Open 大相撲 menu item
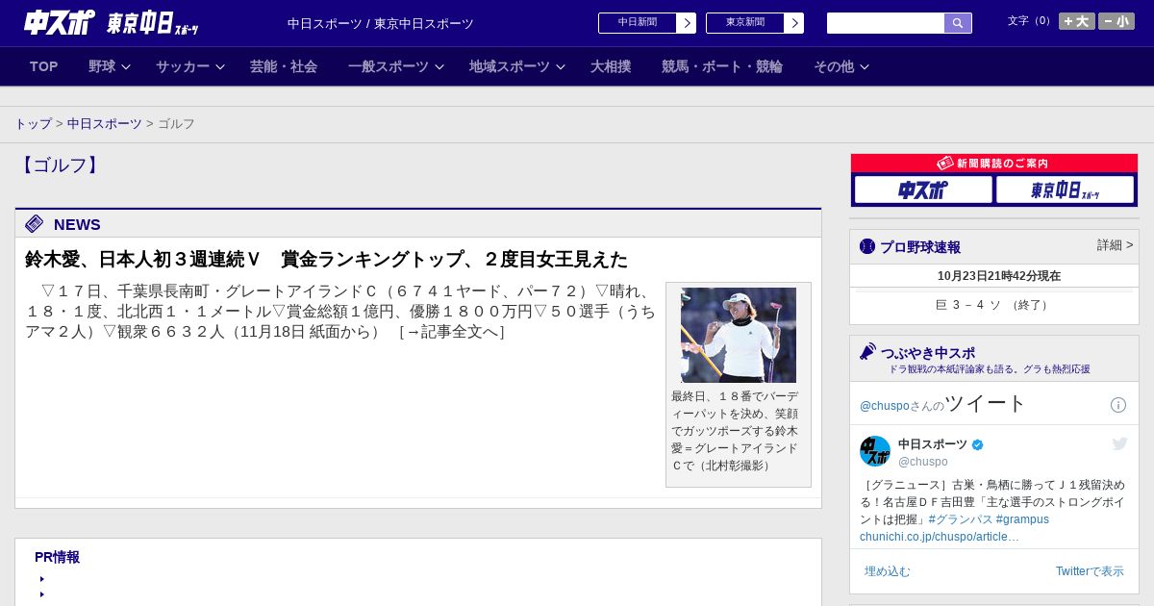 tap(611, 66)
